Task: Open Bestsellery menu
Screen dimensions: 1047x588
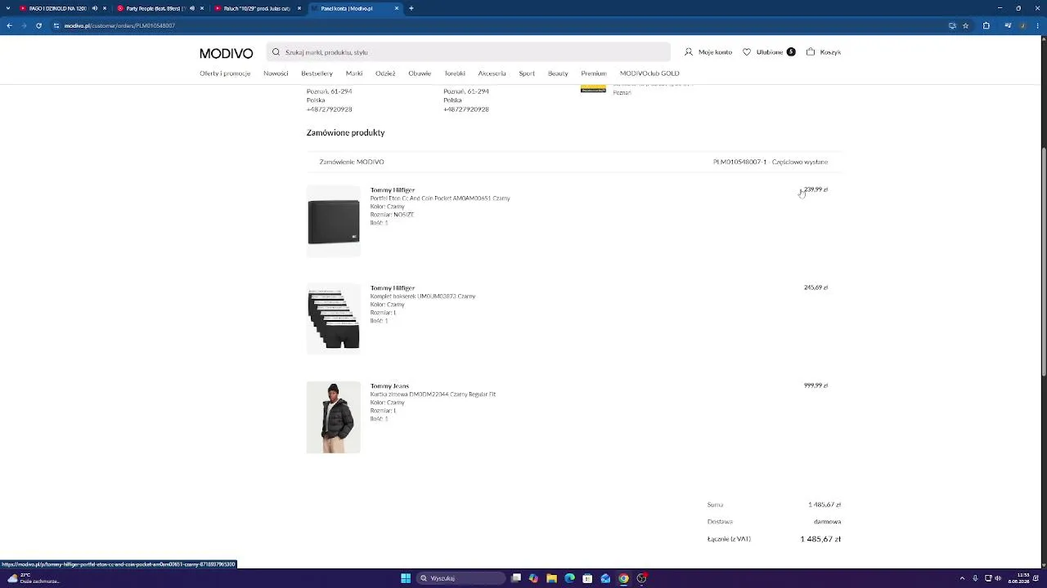Action: pos(317,73)
